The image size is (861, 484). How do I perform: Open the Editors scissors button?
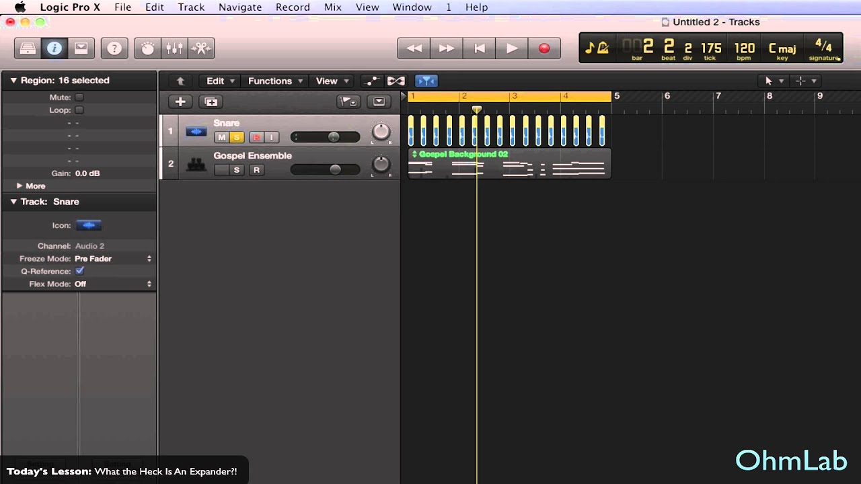(x=201, y=48)
